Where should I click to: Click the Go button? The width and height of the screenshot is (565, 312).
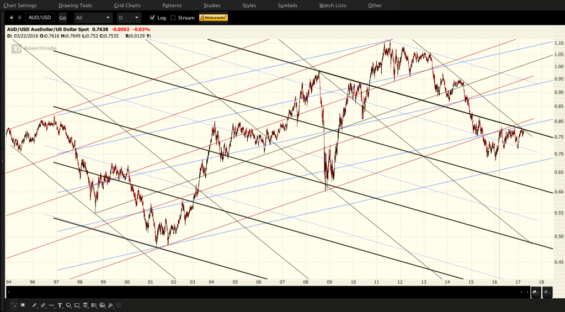pos(62,18)
